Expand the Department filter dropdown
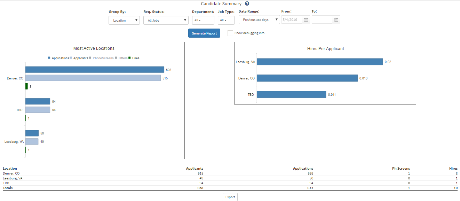This screenshot has height=201, width=460. (203, 20)
